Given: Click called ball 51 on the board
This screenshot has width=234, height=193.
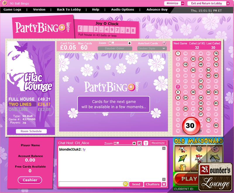Looking at the screenshot, I should [201, 81].
